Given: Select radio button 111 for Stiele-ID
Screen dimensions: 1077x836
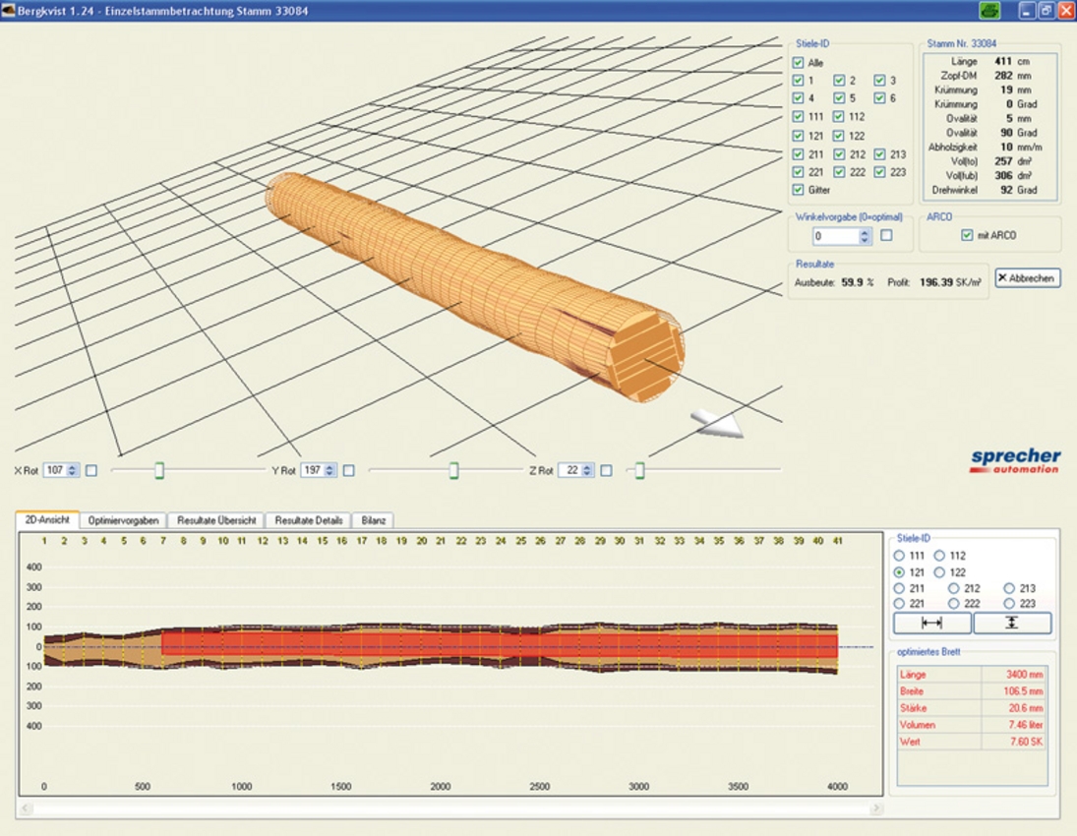Looking at the screenshot, I should 899,556.
